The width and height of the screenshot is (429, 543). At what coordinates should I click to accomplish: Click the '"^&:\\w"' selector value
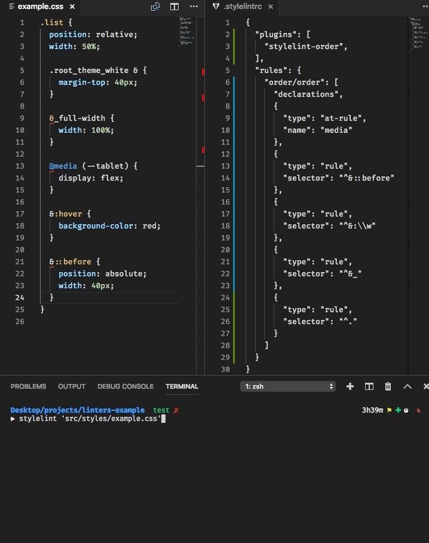[x=357, y=226]
